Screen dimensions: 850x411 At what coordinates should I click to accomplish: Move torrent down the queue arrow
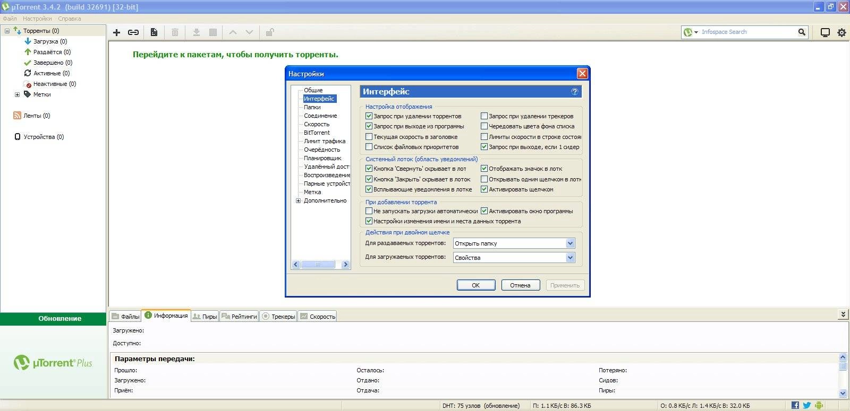point(249,32)
